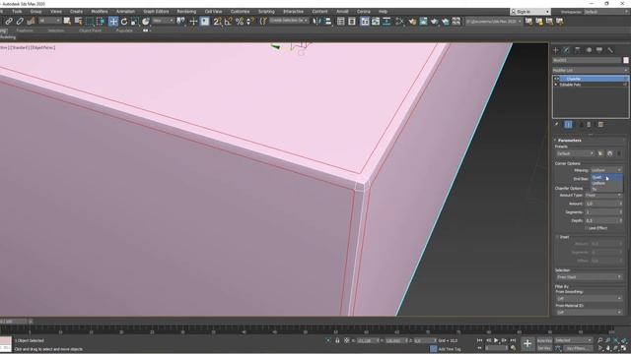Image resolution: width=631 pixels, height=354 pixels.
Task: Open the Motion command panel tab
Action: point(589,50)
